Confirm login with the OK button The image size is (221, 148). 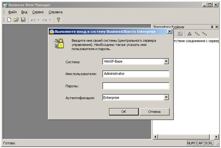tap(124, 112)
